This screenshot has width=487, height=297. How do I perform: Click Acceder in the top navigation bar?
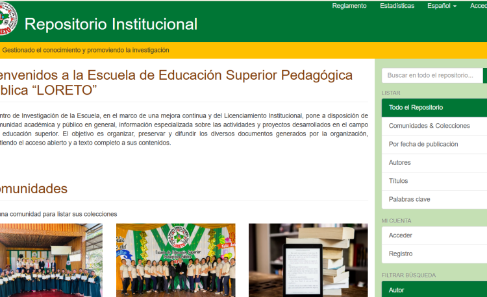click(478, 6)
